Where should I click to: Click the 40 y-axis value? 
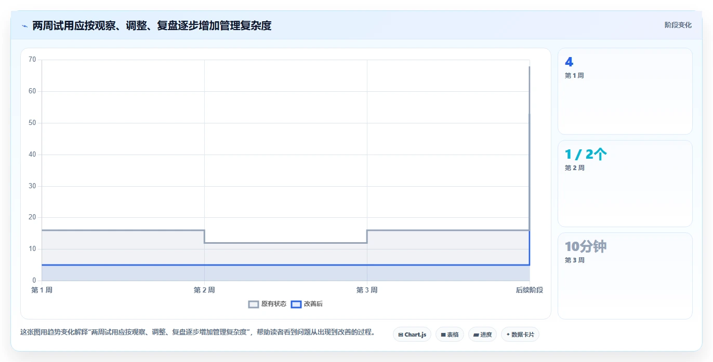[32, 155]
